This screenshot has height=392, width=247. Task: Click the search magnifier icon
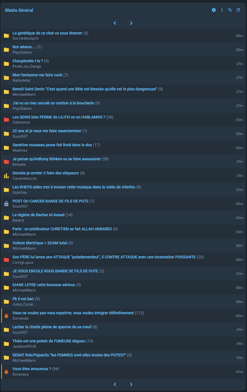click(230, 10)
